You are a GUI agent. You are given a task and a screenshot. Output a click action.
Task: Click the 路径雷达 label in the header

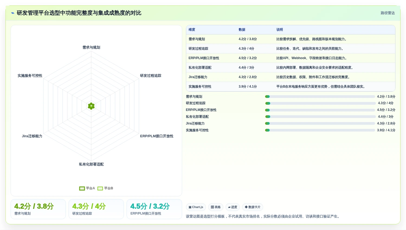(x=388, y=13)
